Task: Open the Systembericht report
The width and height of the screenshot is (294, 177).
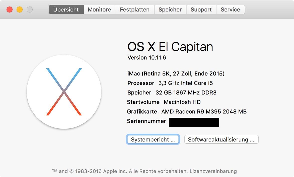Action: [x=153, y=139]
